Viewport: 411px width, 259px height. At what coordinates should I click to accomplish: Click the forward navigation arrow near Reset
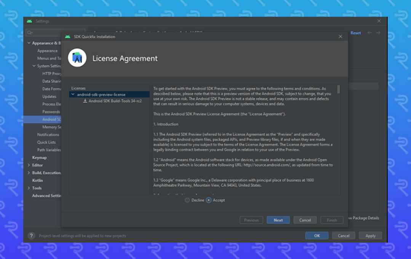coord(377,33)
